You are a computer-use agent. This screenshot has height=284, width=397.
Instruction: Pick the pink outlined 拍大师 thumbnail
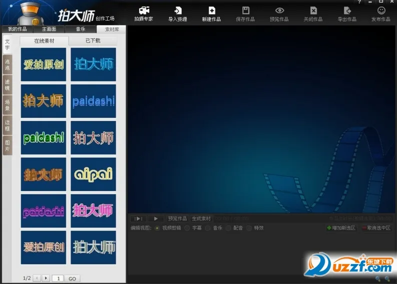(93, 137)
